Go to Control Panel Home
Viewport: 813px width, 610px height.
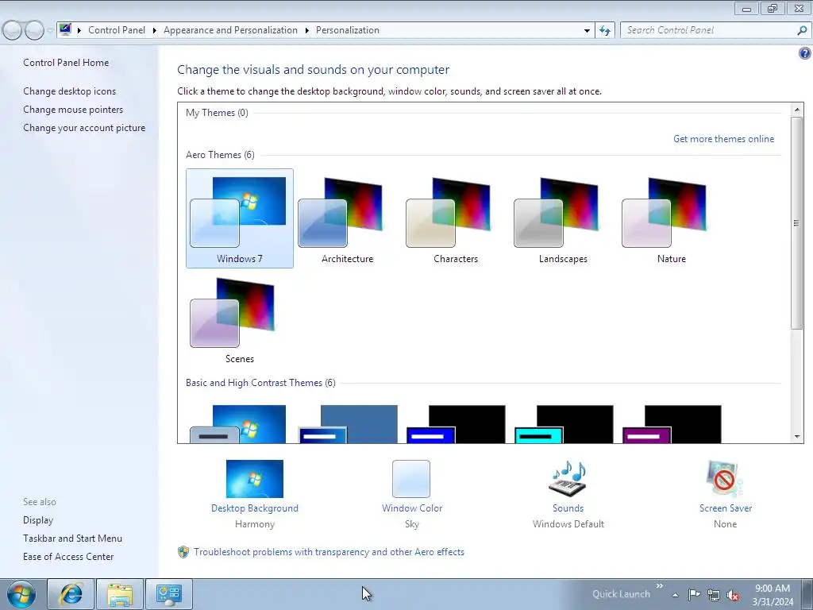(66, 63)
